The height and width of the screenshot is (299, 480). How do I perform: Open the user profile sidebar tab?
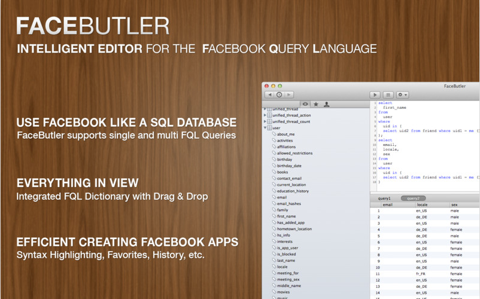pyautogui.click(x=327, y=104)
